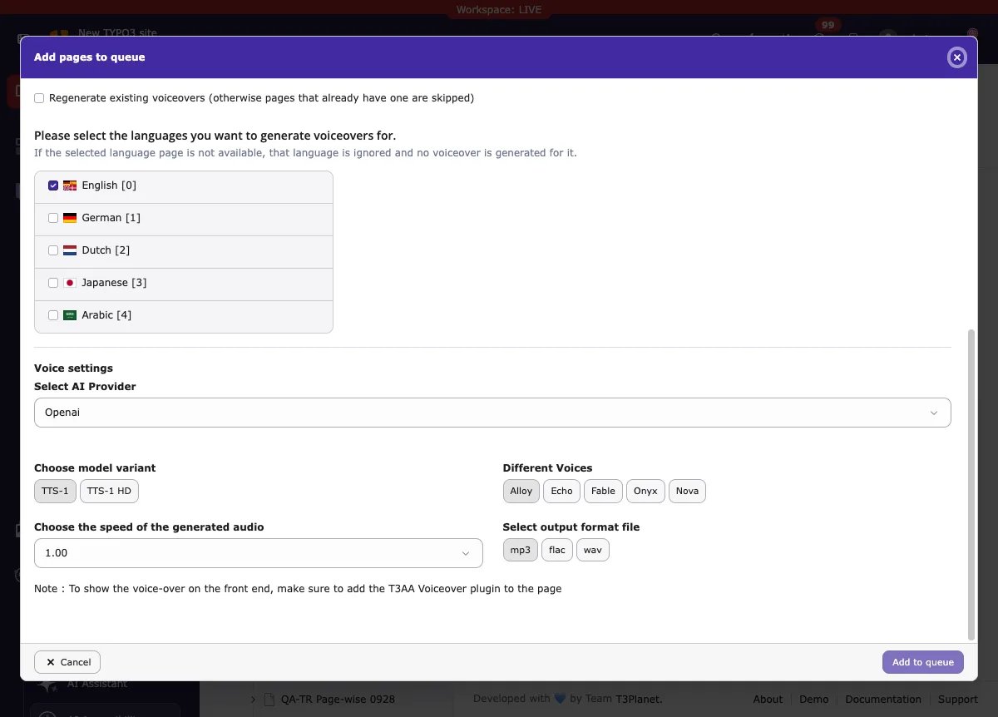The height and width of the screenshot is (717, 998).
Task: Click the Voice settings heading
Action: 73,368
